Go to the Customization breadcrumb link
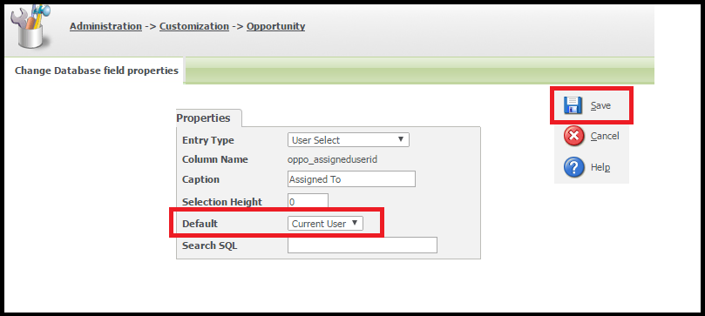 coord(194,26)
